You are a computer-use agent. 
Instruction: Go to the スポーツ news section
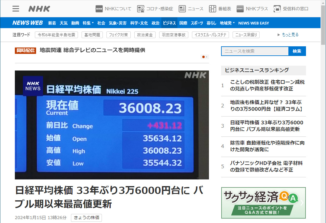point(197,23)
